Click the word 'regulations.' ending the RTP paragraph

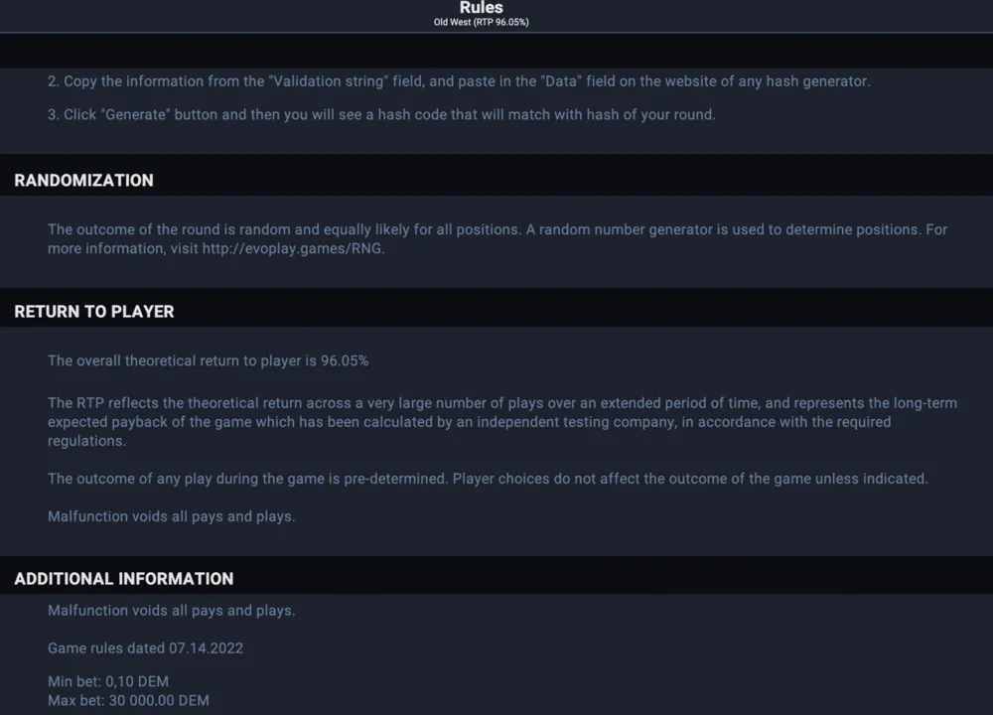(86, 441)
